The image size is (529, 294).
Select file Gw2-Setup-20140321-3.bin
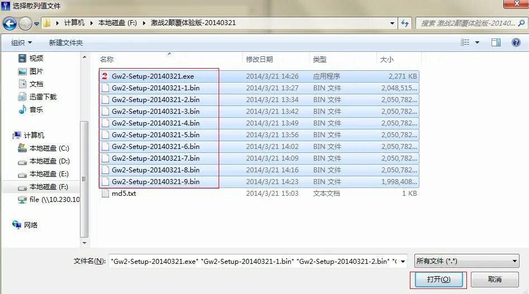pos(259,112)
